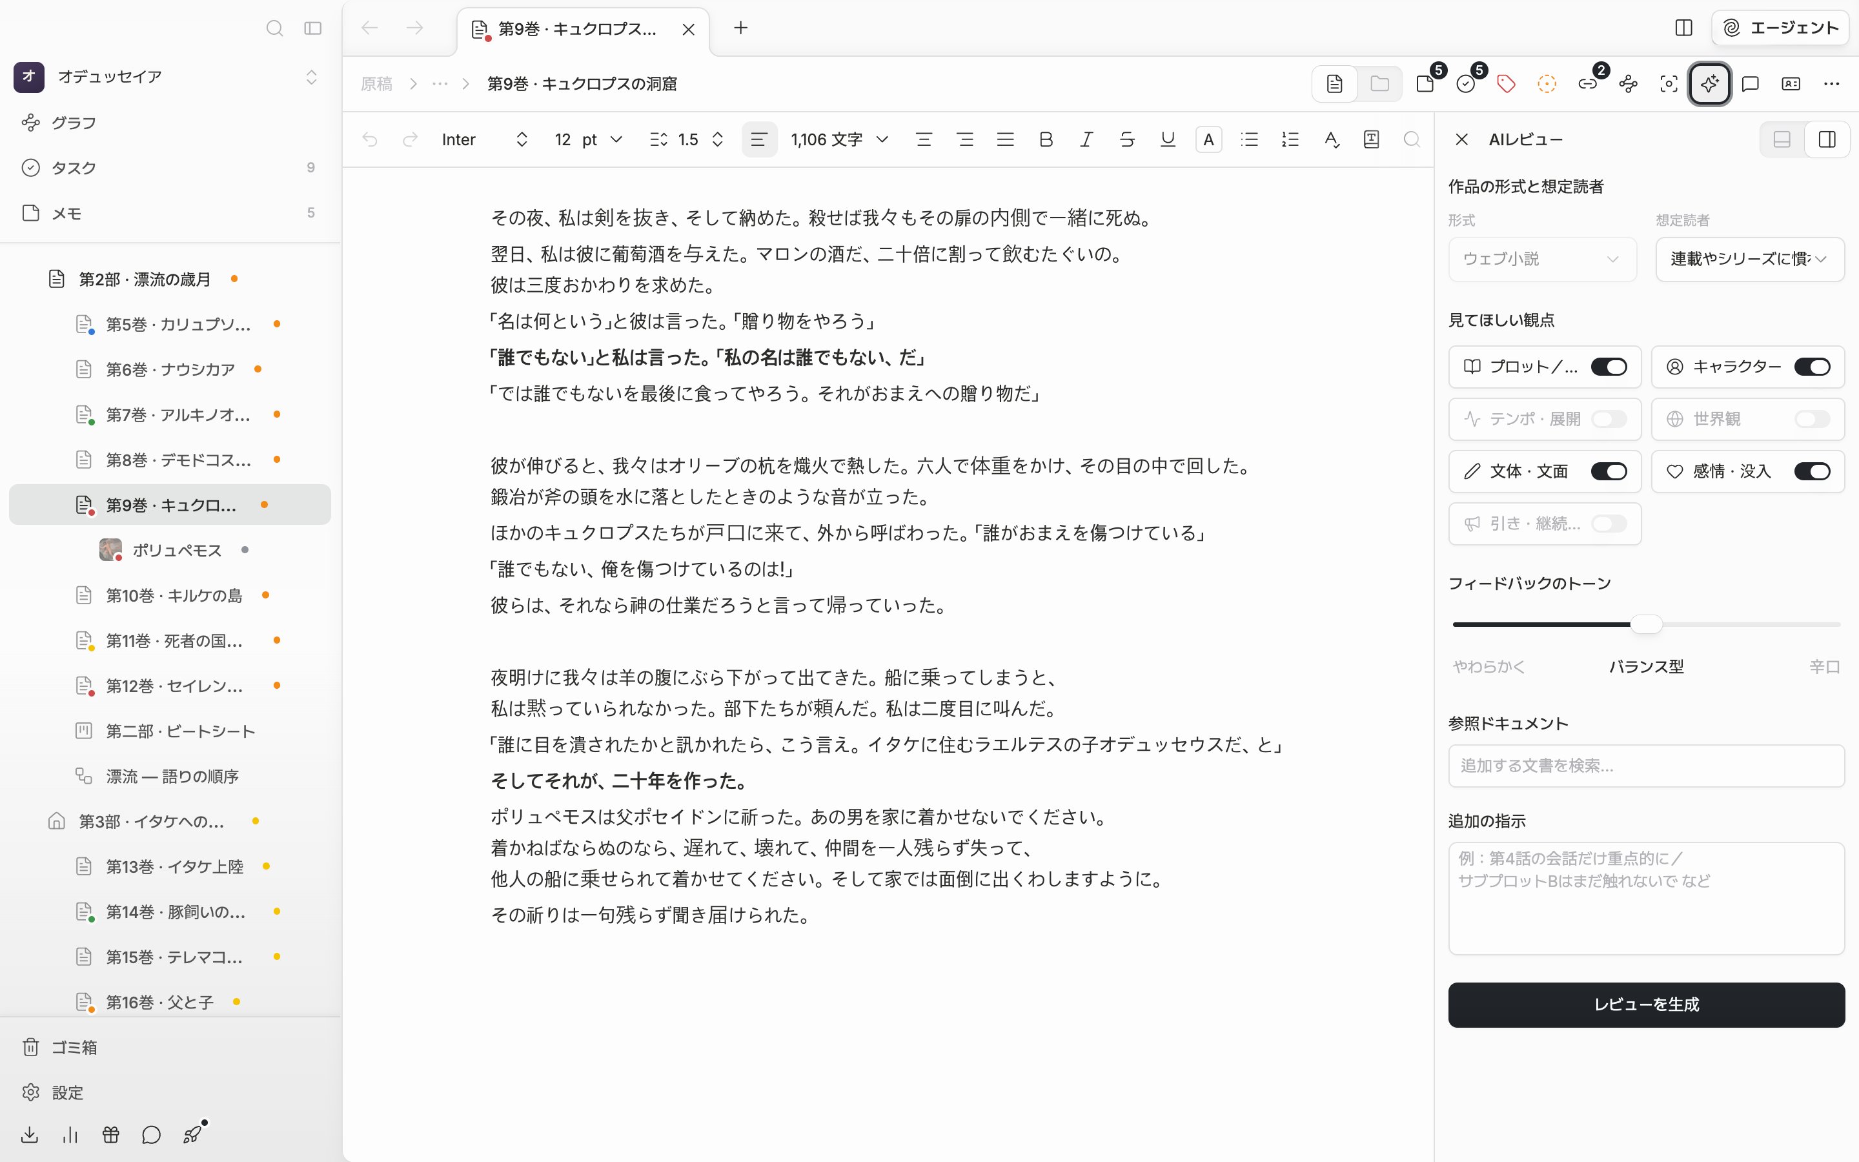Open the more options ellipsis menu
Viewport: 1859px width, 1162px height.
1831,83
